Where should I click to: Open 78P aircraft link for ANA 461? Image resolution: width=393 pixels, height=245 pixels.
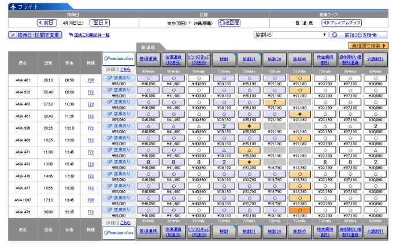pos(91,80)
